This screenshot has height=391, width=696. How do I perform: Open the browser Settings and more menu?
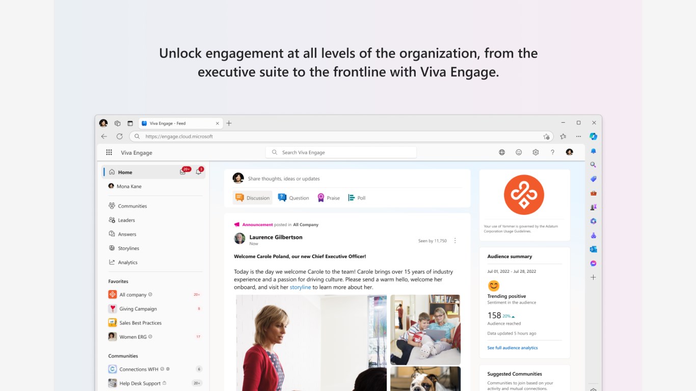[578, 136]
